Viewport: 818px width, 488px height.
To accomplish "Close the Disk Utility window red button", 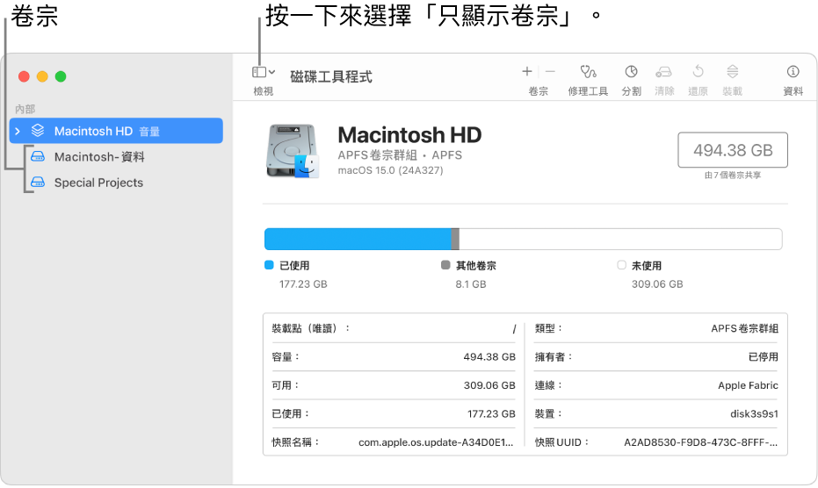I will [x=24, y=76].
